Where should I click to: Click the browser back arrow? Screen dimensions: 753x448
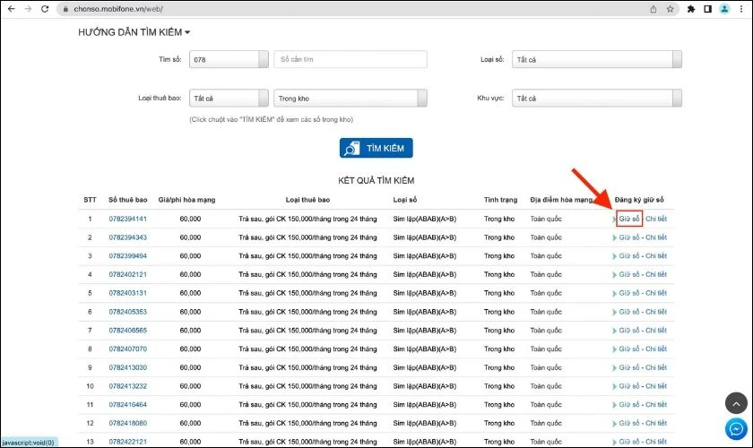[x=9, y=8]
